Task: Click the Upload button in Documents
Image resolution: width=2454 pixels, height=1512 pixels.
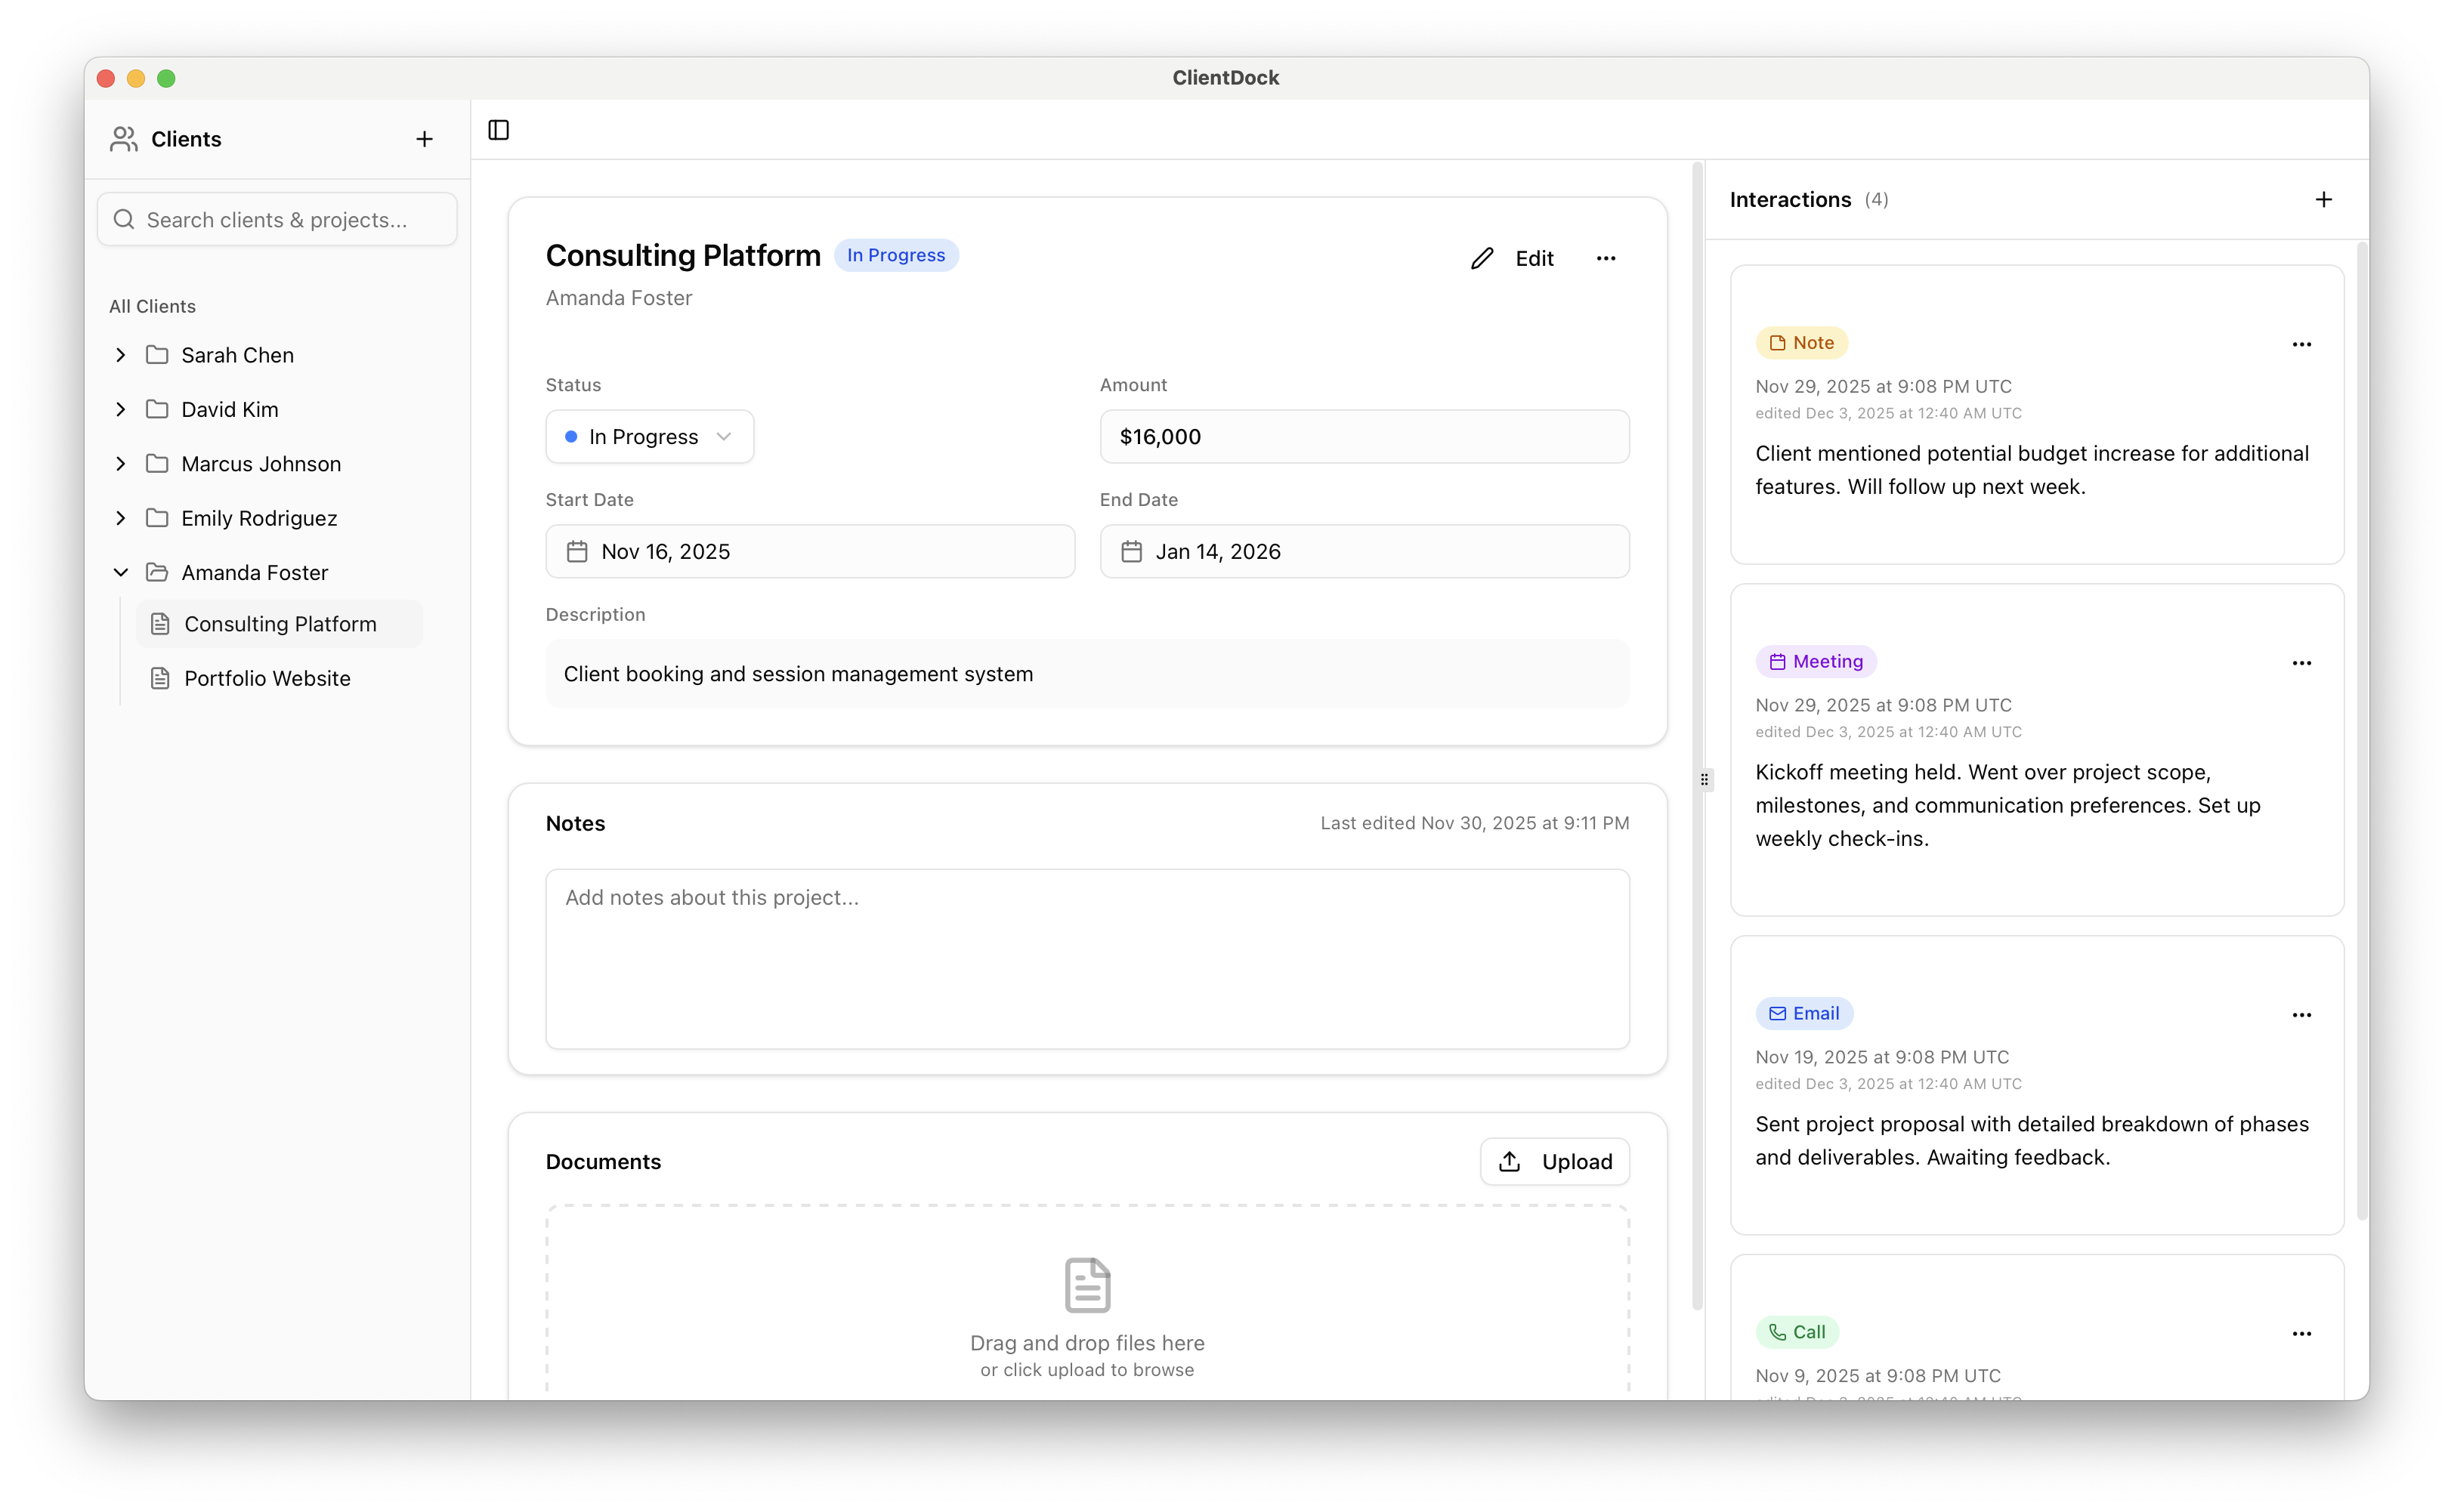Action: pos(1555,1161)
